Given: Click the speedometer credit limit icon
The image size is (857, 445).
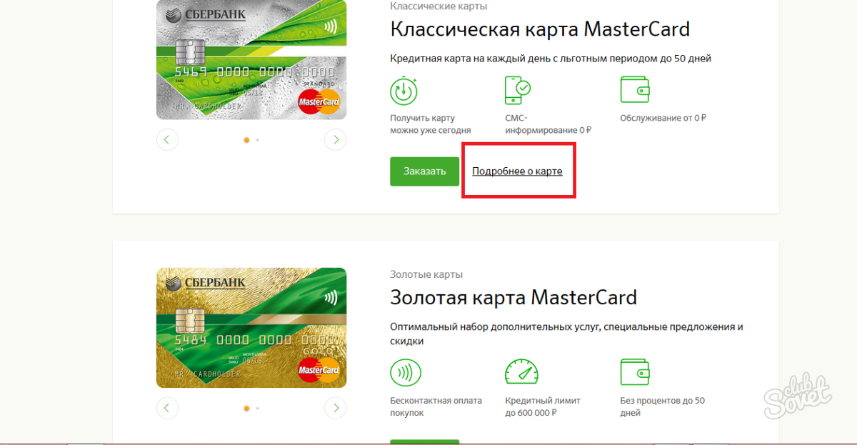Looking at the screenshot, I should [x=521, y=372].
